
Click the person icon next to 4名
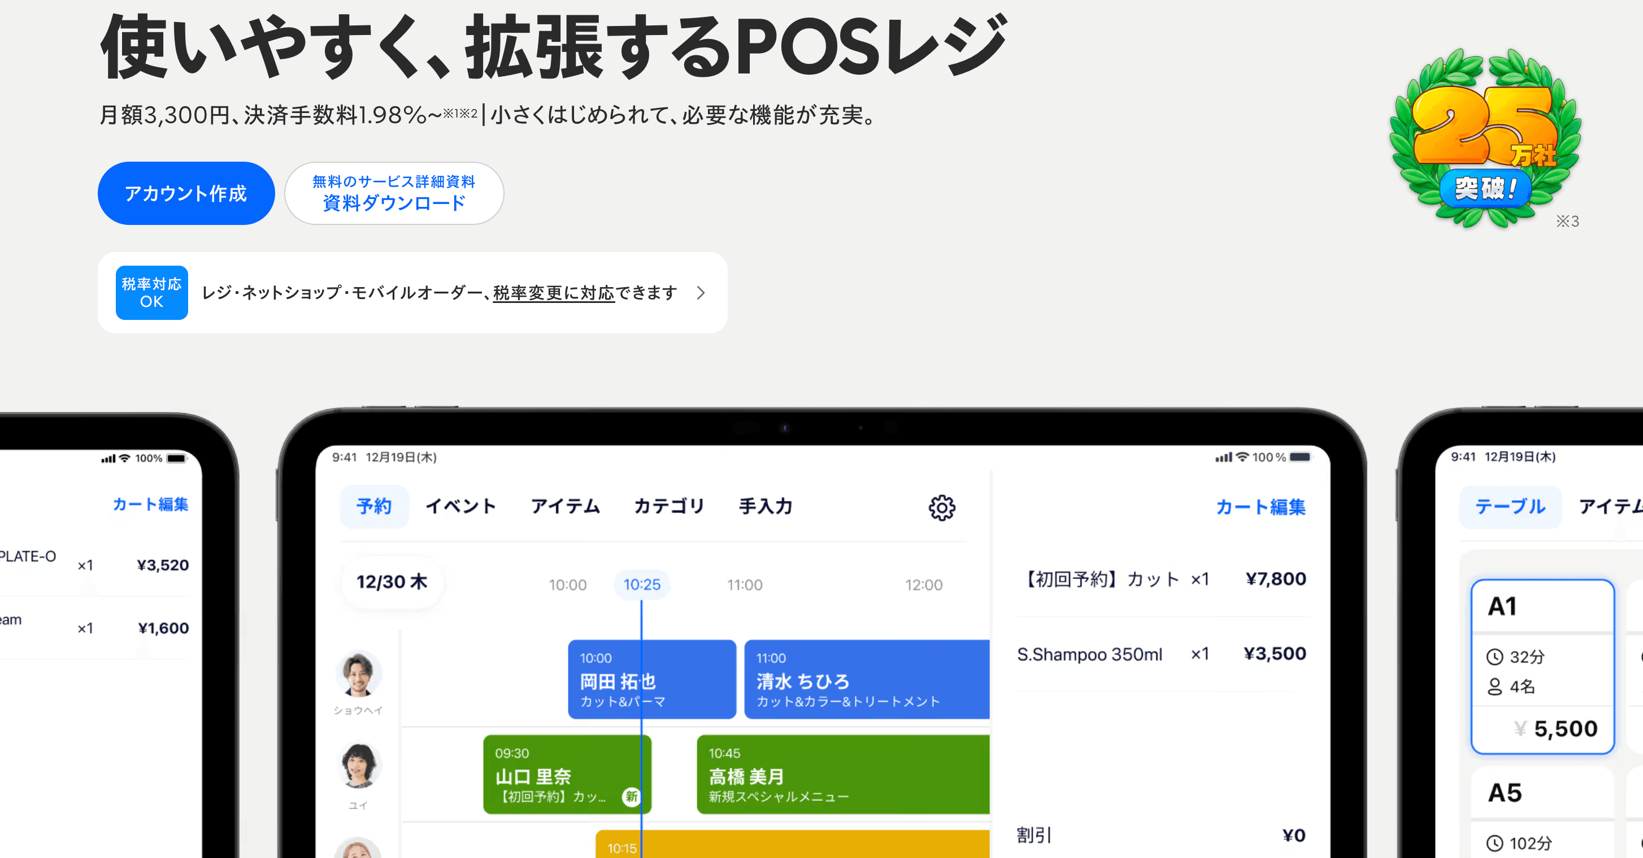[1494, 687]
